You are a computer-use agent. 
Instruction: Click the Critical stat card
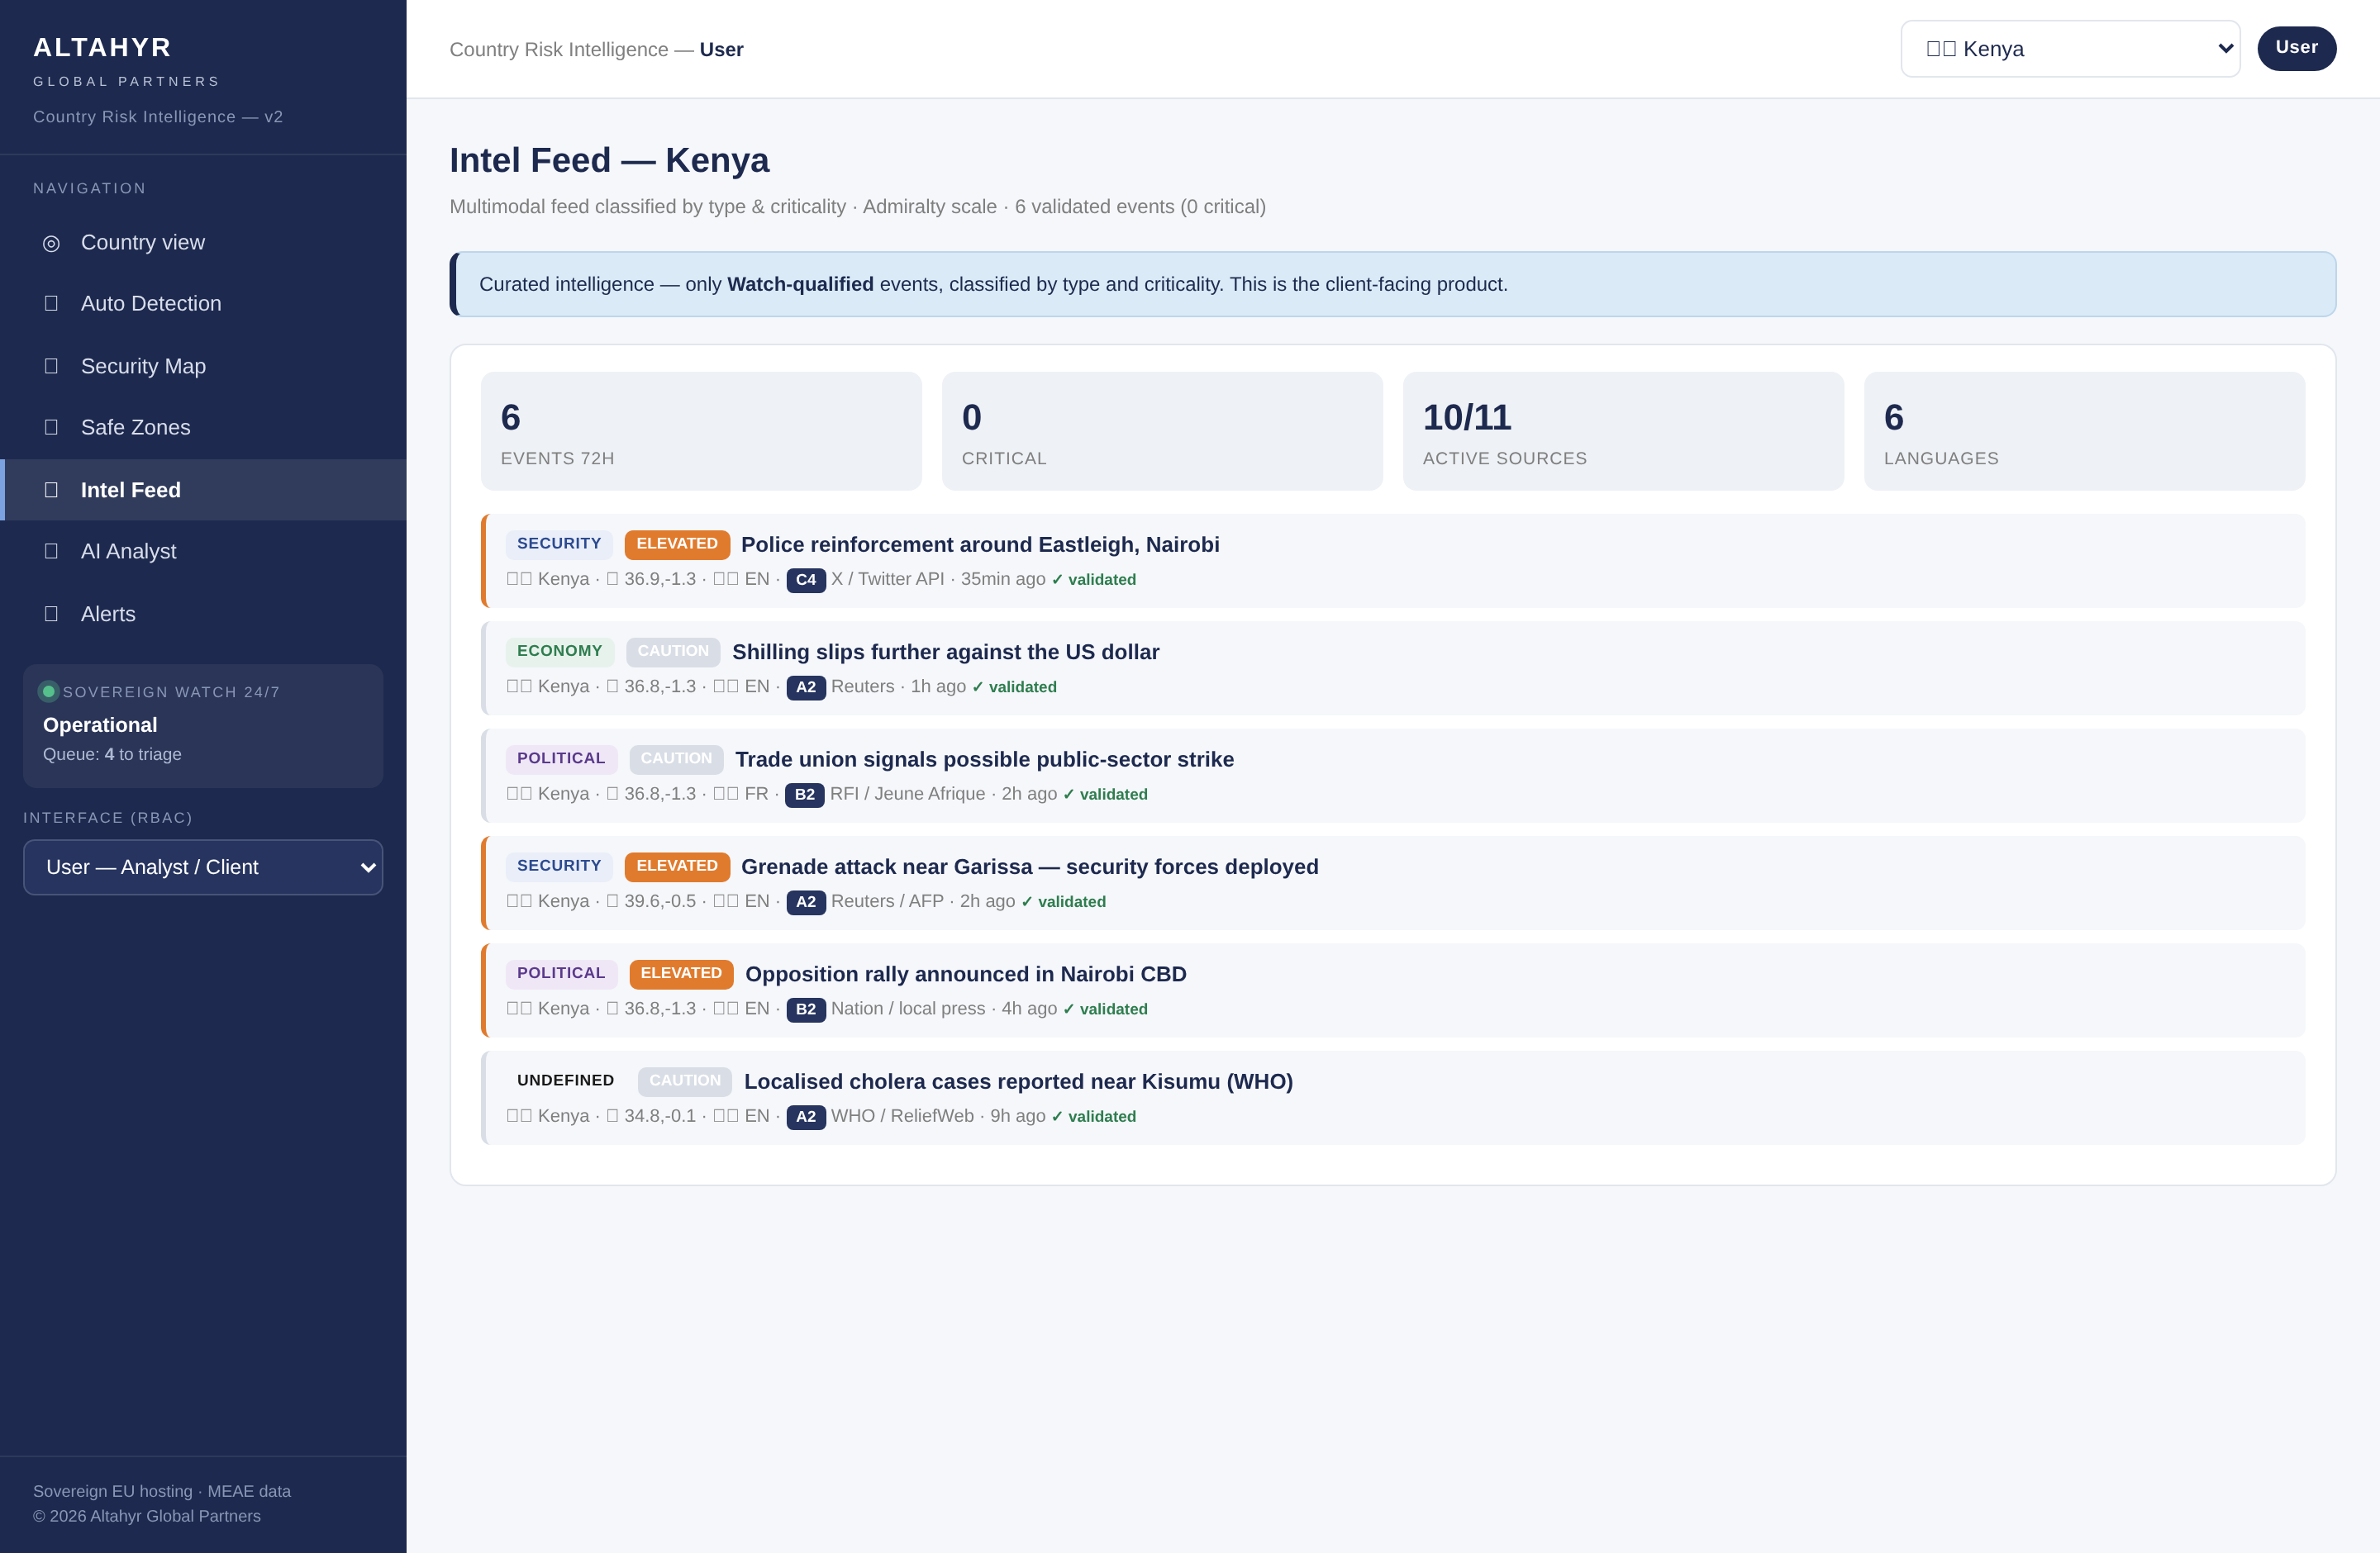[1162, 432]
